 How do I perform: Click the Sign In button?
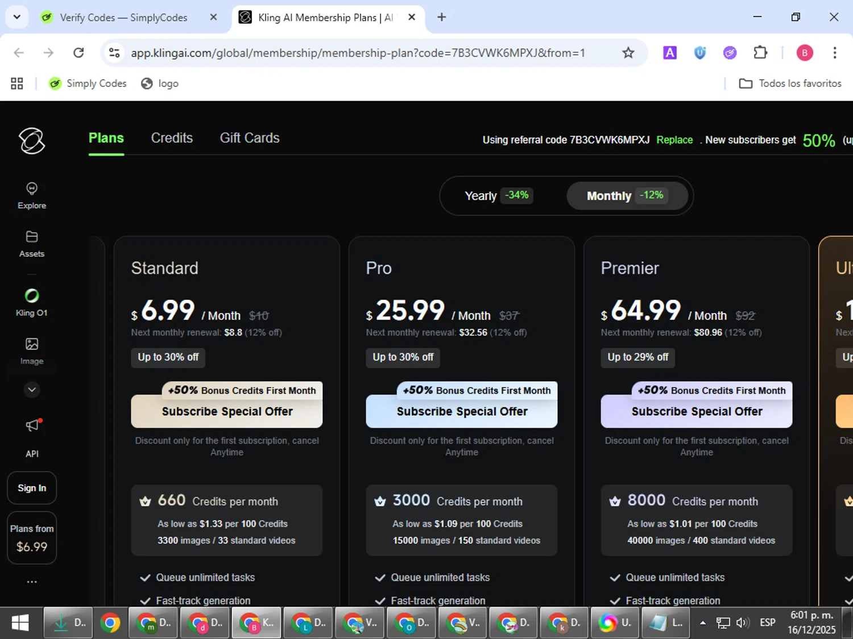point(32,488)
